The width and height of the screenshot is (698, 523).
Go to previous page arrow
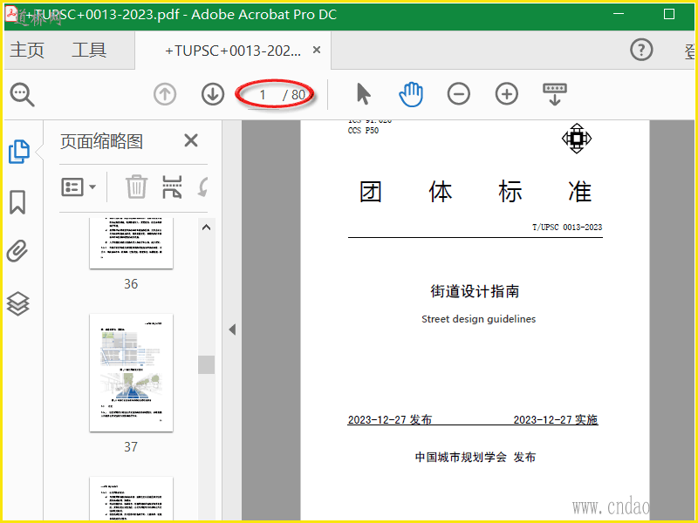[x=165, y=94]
